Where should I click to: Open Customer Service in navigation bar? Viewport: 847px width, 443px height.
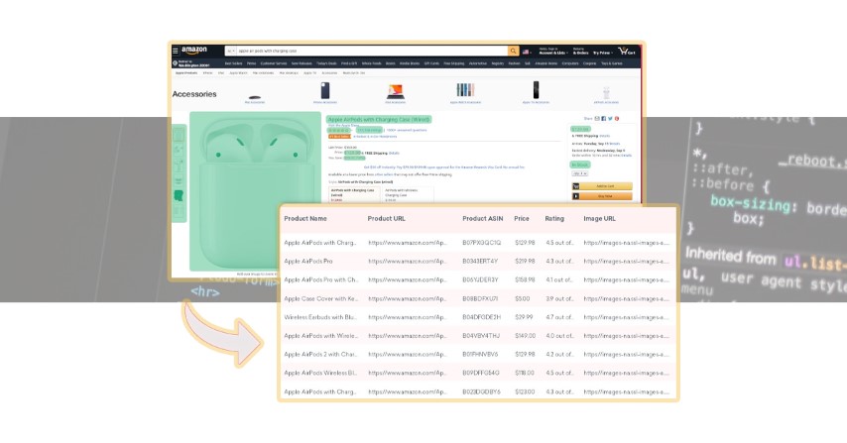point(274,63)
